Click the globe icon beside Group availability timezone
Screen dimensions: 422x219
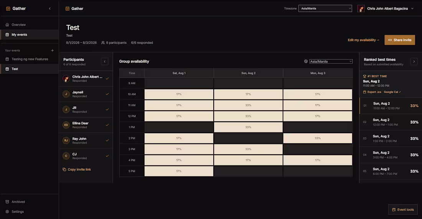[306, 61]
